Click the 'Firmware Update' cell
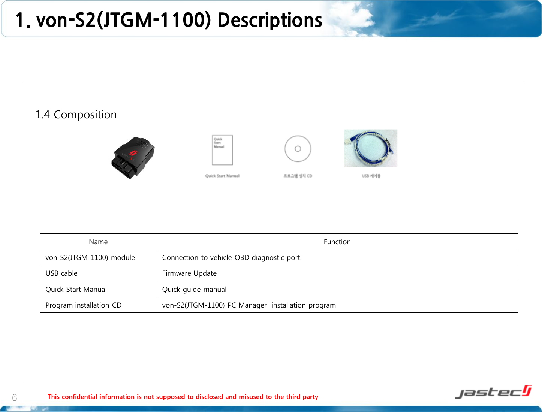This screenshot has height=412, width=542. point(337,273)
